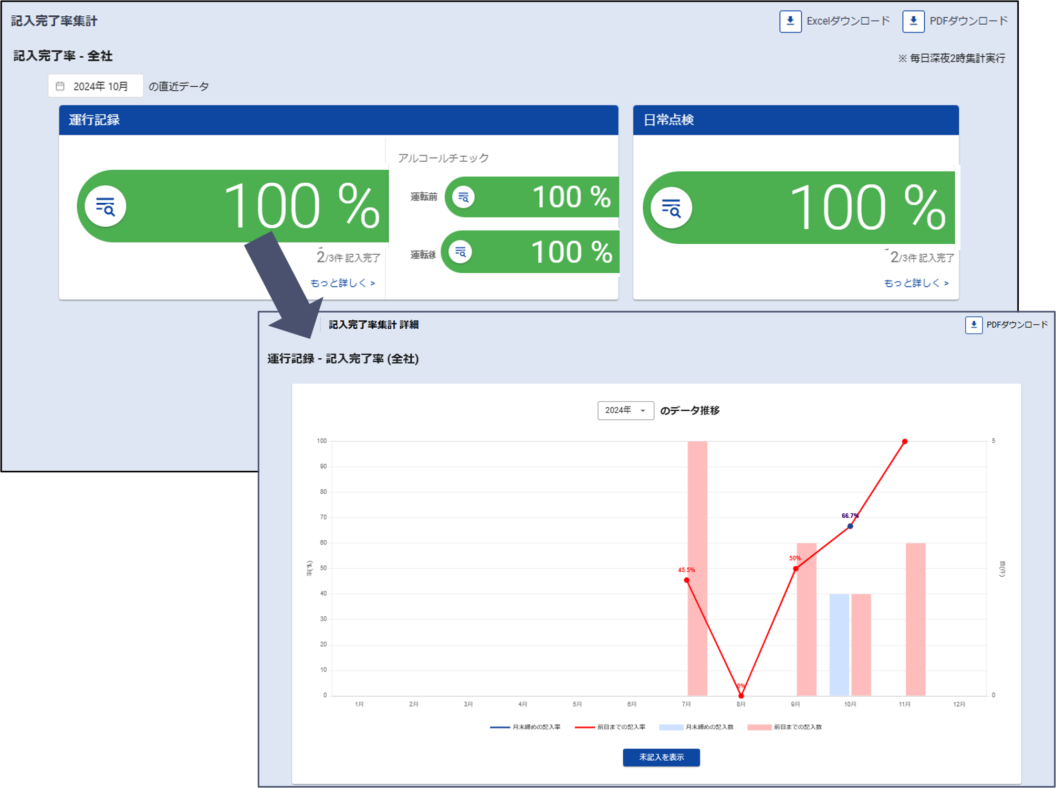1056x788 pixels.
Task: Toggle 月末締めの記入率 legend entry
Action: click(x=525, y=727)
